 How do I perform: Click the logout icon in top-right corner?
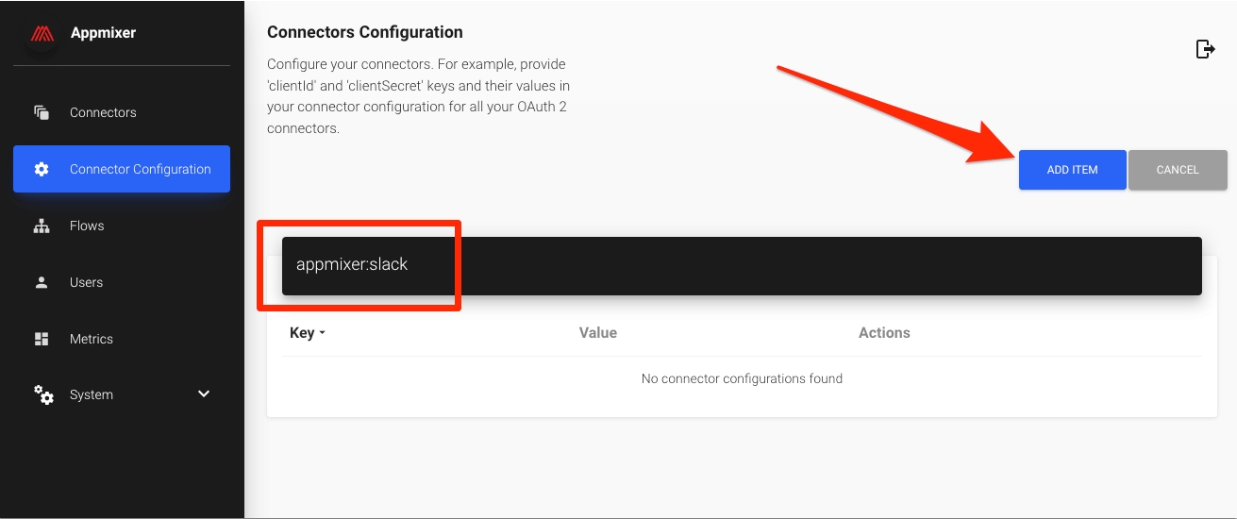click(x=1205, y=49)
